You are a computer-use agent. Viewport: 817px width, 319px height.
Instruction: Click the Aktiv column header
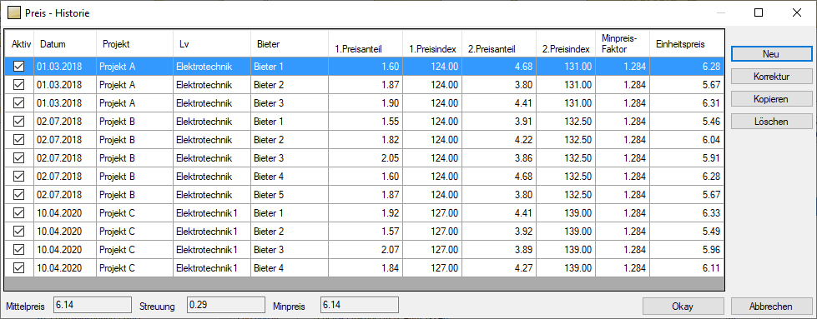click(x=20, y=43)
